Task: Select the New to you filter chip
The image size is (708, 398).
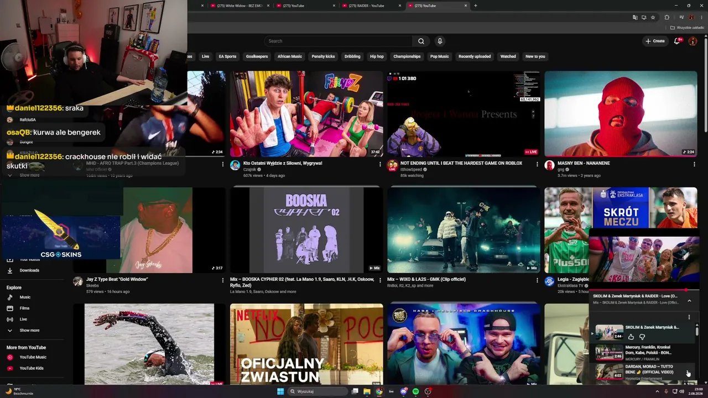Action: coord(535,56)
